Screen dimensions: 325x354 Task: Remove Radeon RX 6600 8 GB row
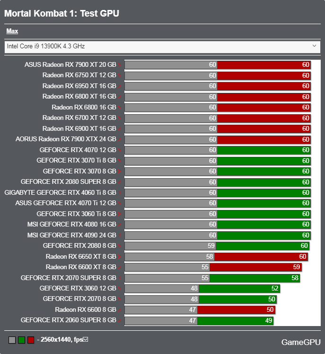coord(120,310)
